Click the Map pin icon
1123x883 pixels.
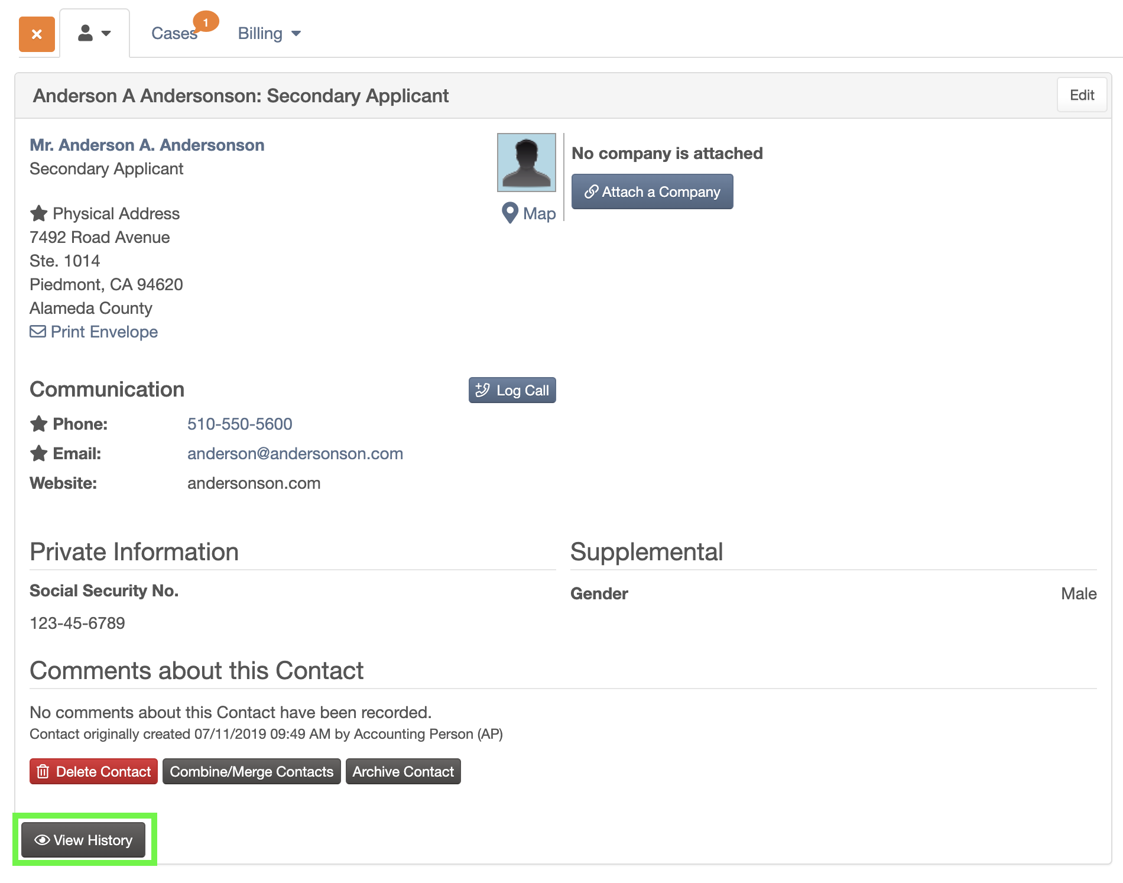click(x=509, y=213)
